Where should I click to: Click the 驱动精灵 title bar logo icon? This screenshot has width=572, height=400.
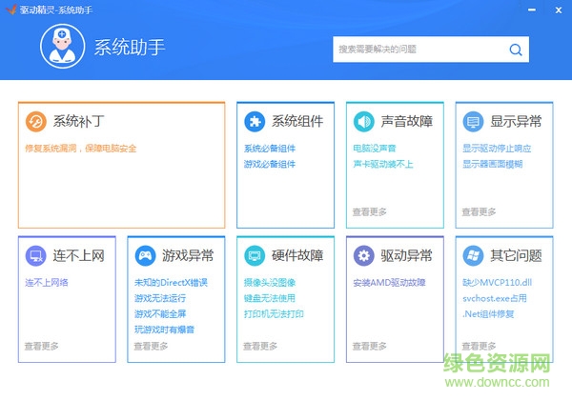click(x=11, y=10)
